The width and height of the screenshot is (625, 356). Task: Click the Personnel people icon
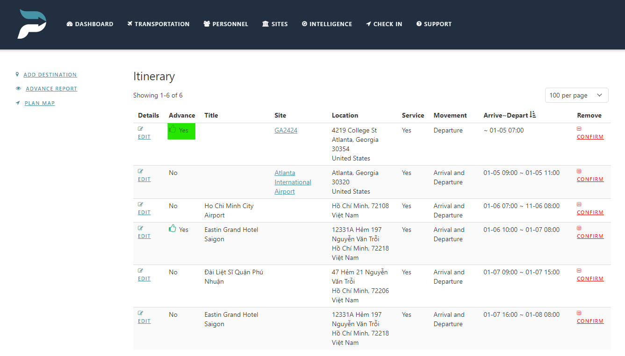(206, 24)
